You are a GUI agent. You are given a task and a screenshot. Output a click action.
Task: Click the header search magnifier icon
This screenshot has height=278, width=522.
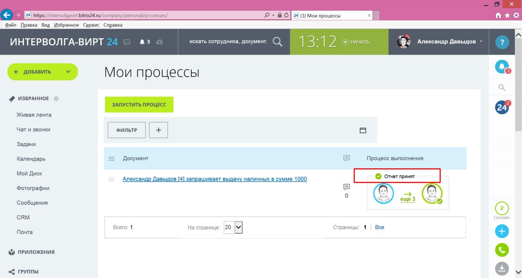tap(277, 42)
